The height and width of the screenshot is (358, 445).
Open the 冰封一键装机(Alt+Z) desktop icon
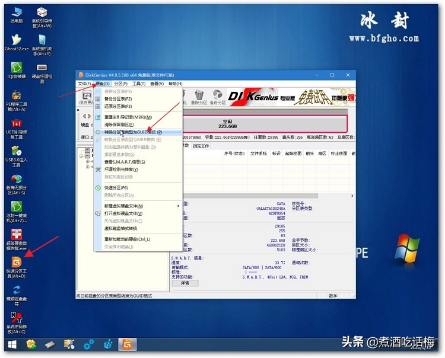17,212
